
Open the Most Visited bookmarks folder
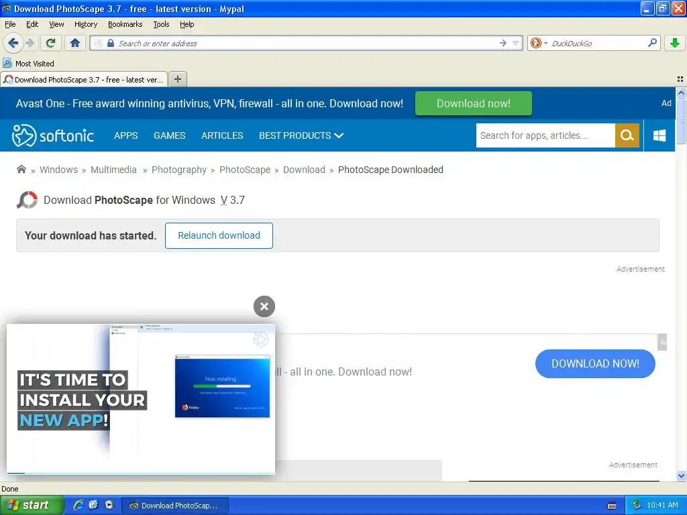coord(28,64)
